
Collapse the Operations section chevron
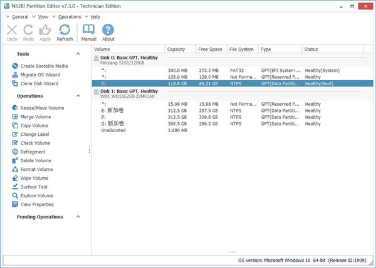(78, 96)
